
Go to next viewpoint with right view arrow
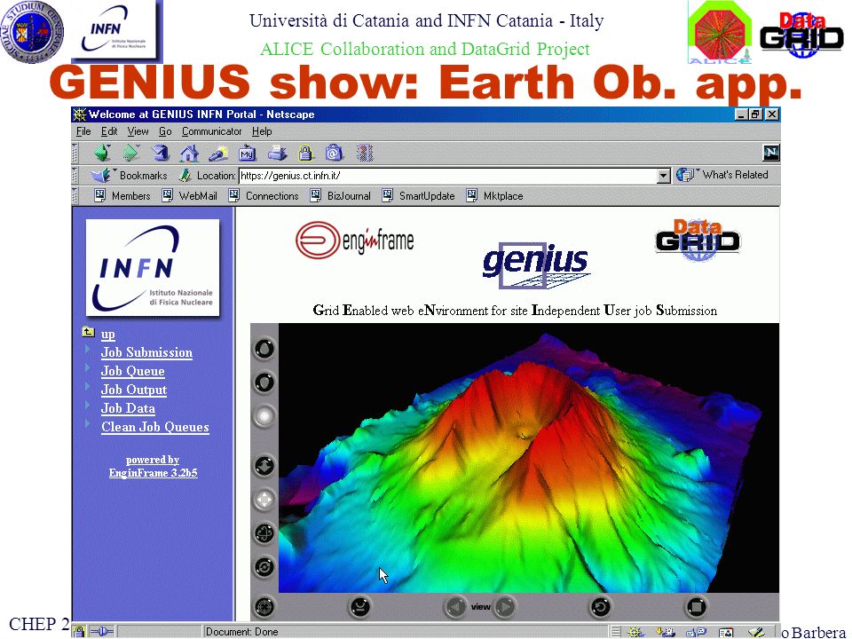click(505, 606)
